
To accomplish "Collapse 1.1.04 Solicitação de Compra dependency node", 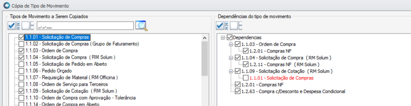I will (230, 58).
